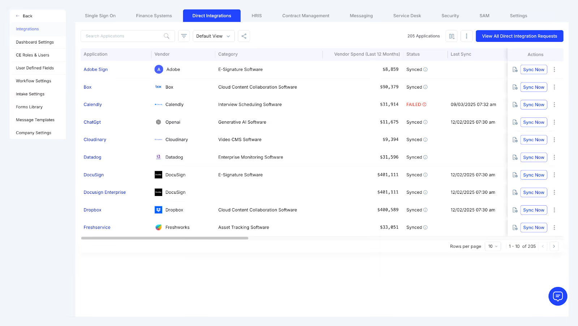Screen dimensions: 578x326
Task: Open more actions for the Datadog row
Action: point(554,157)
